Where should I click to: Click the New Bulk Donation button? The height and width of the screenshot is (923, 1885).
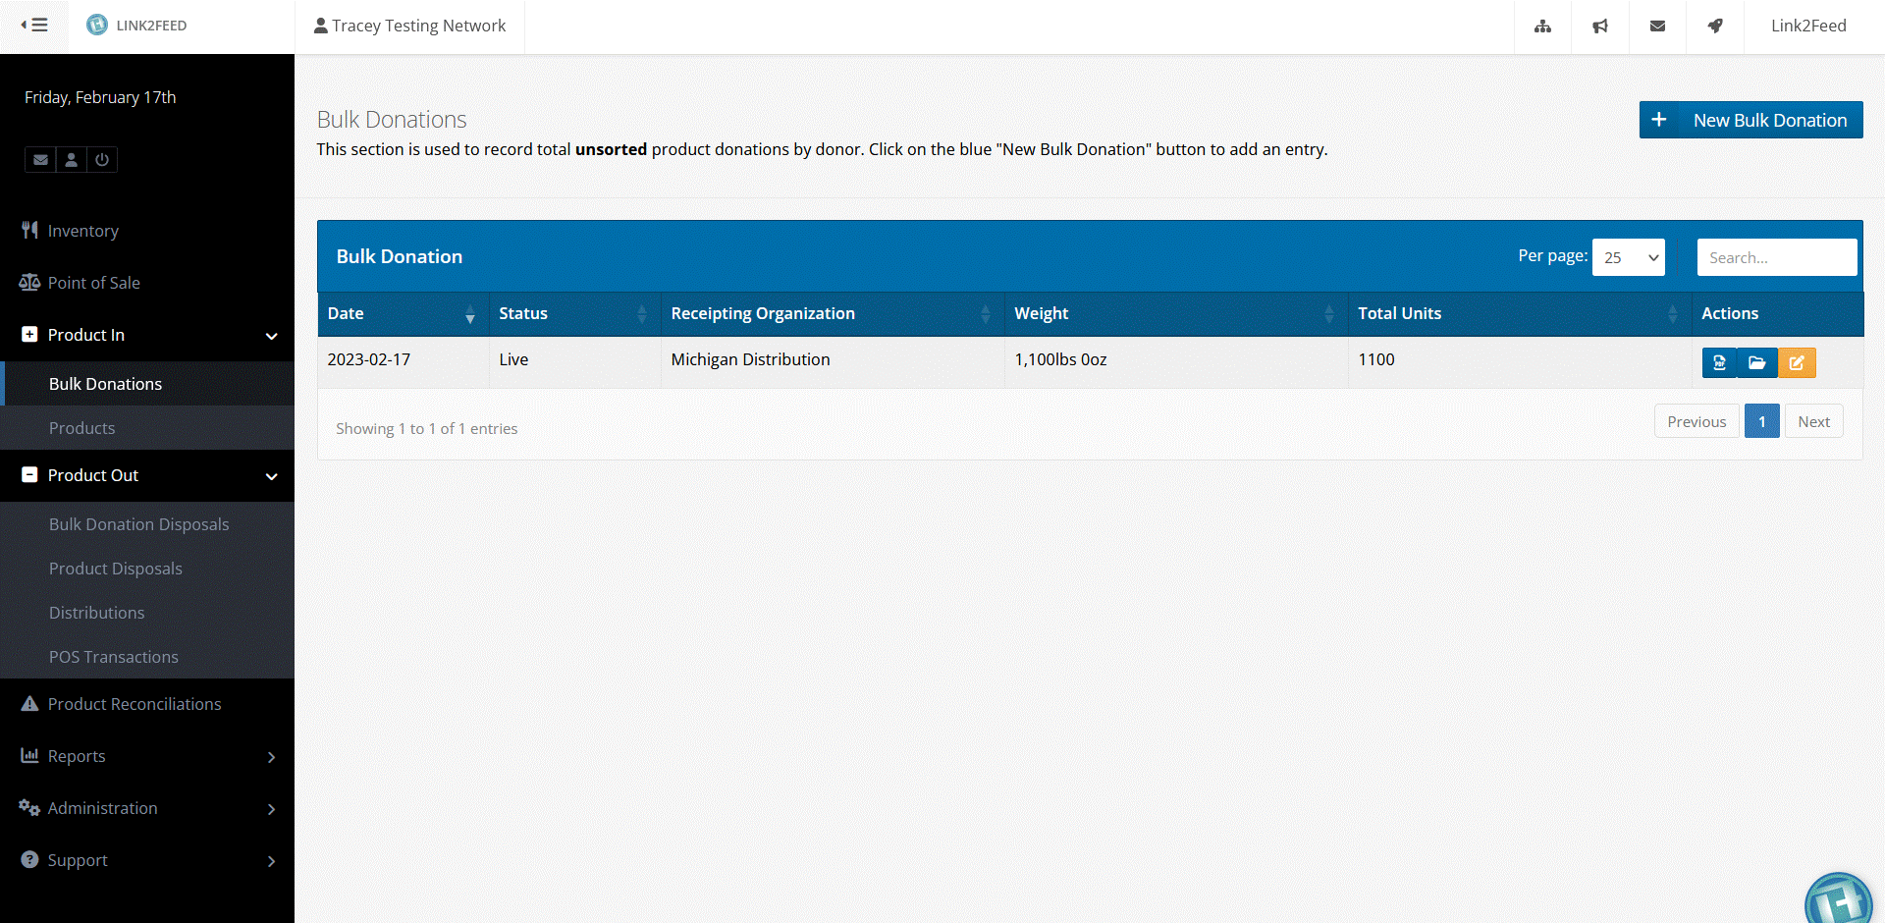pos(1750,120)
